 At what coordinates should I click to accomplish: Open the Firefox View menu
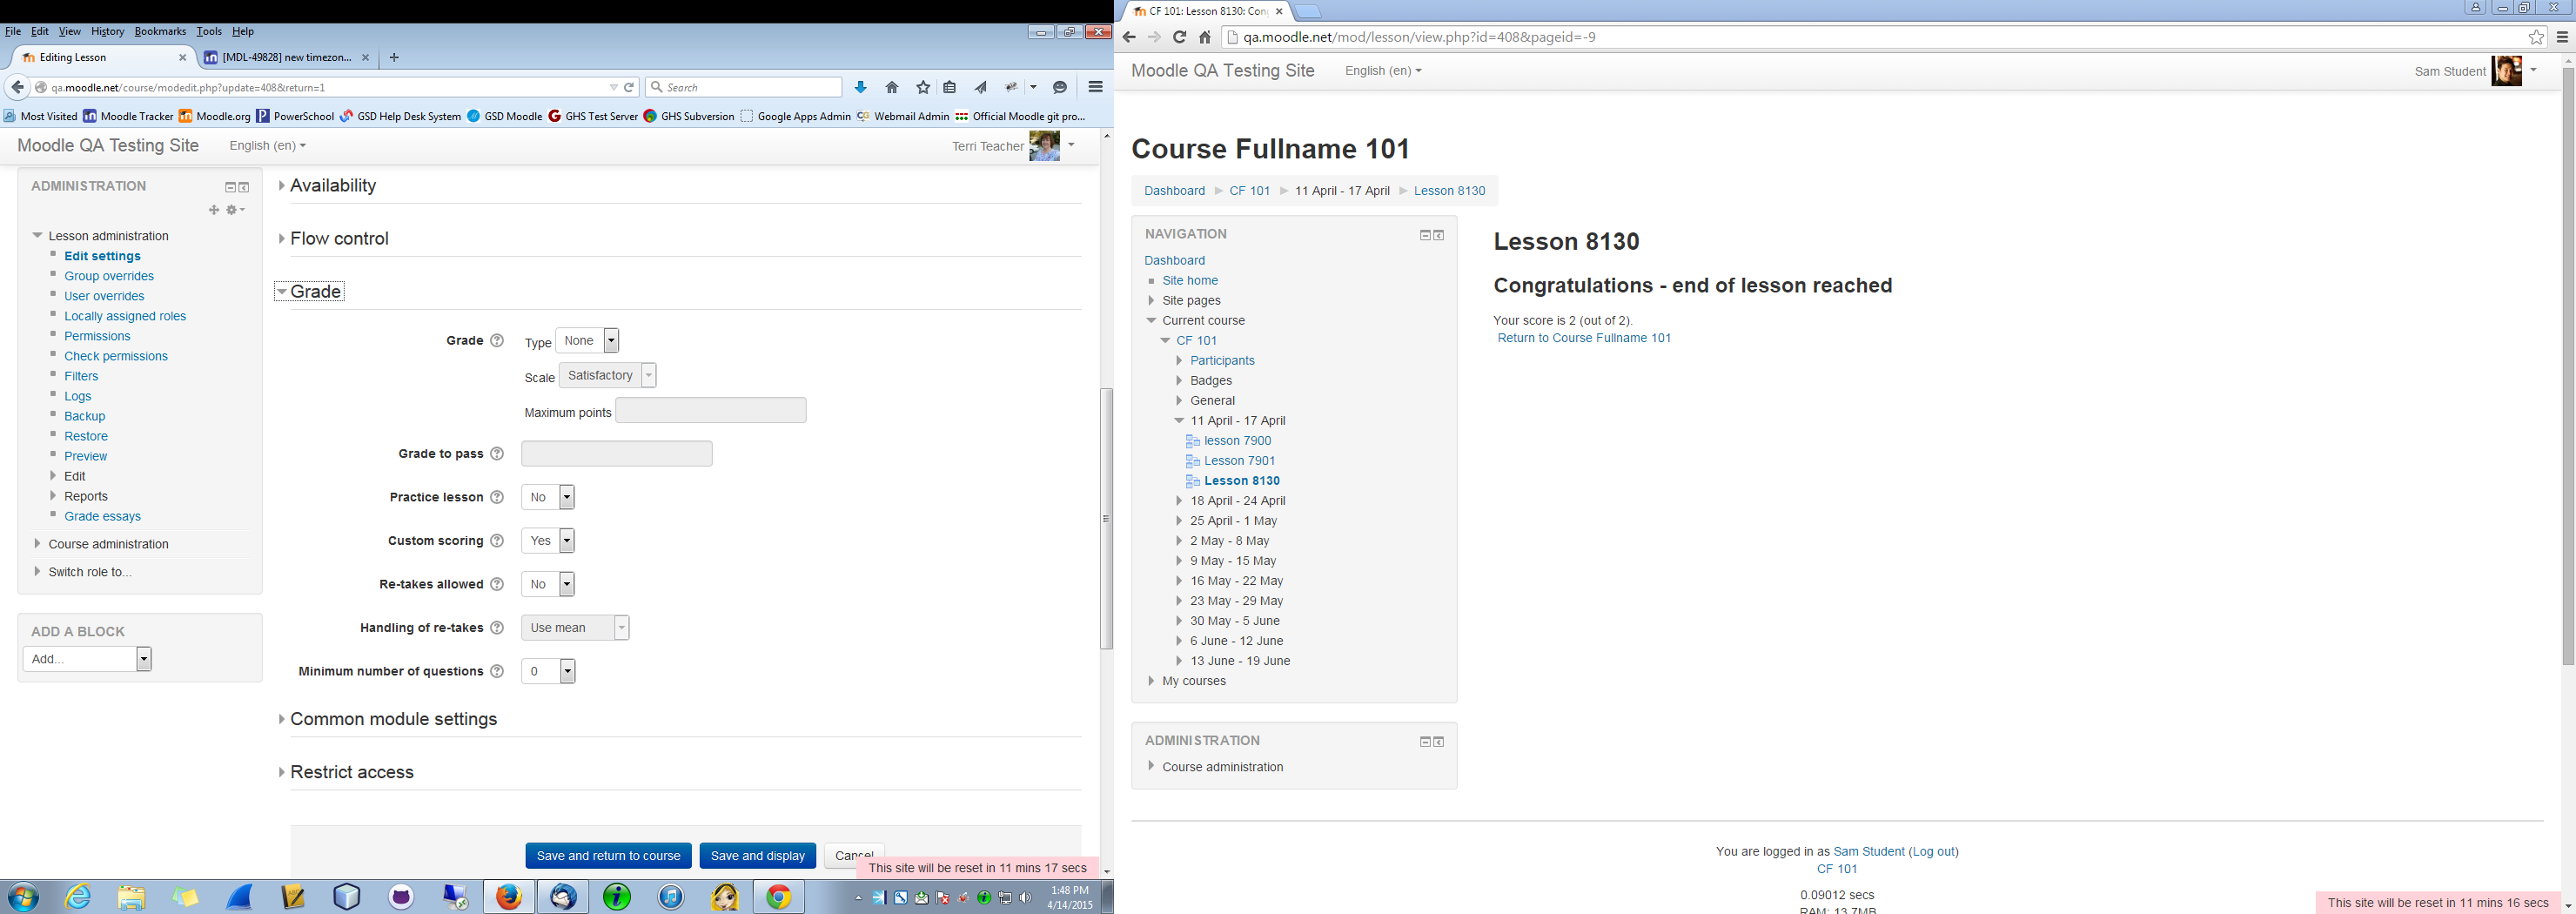70,31
